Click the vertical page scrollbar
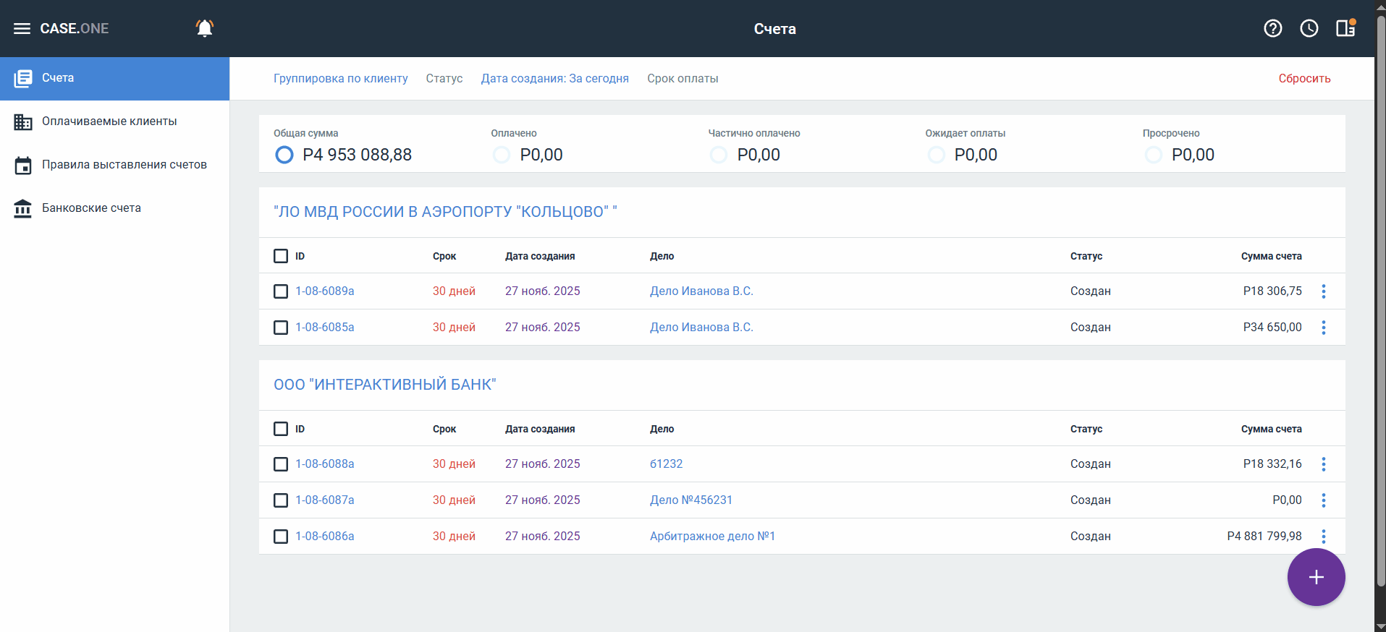The image size is (1386, 632). point(1380,304)
